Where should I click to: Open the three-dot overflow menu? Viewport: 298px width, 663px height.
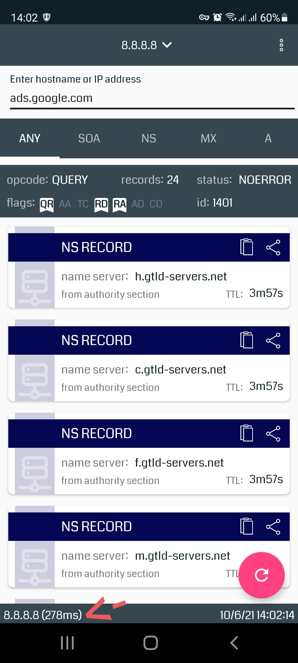281,45
